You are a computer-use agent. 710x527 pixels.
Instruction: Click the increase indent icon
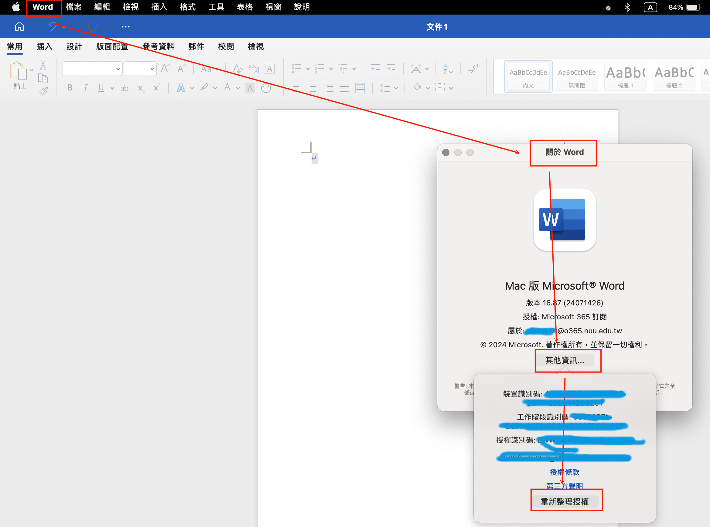(x=391, y=68)
